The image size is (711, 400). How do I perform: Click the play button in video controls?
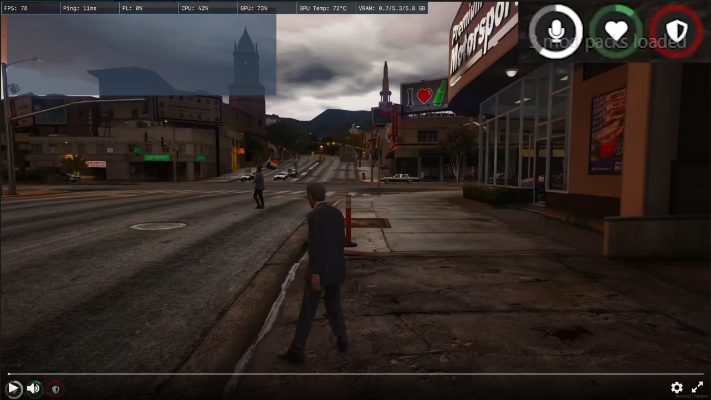tap(14, 388)
